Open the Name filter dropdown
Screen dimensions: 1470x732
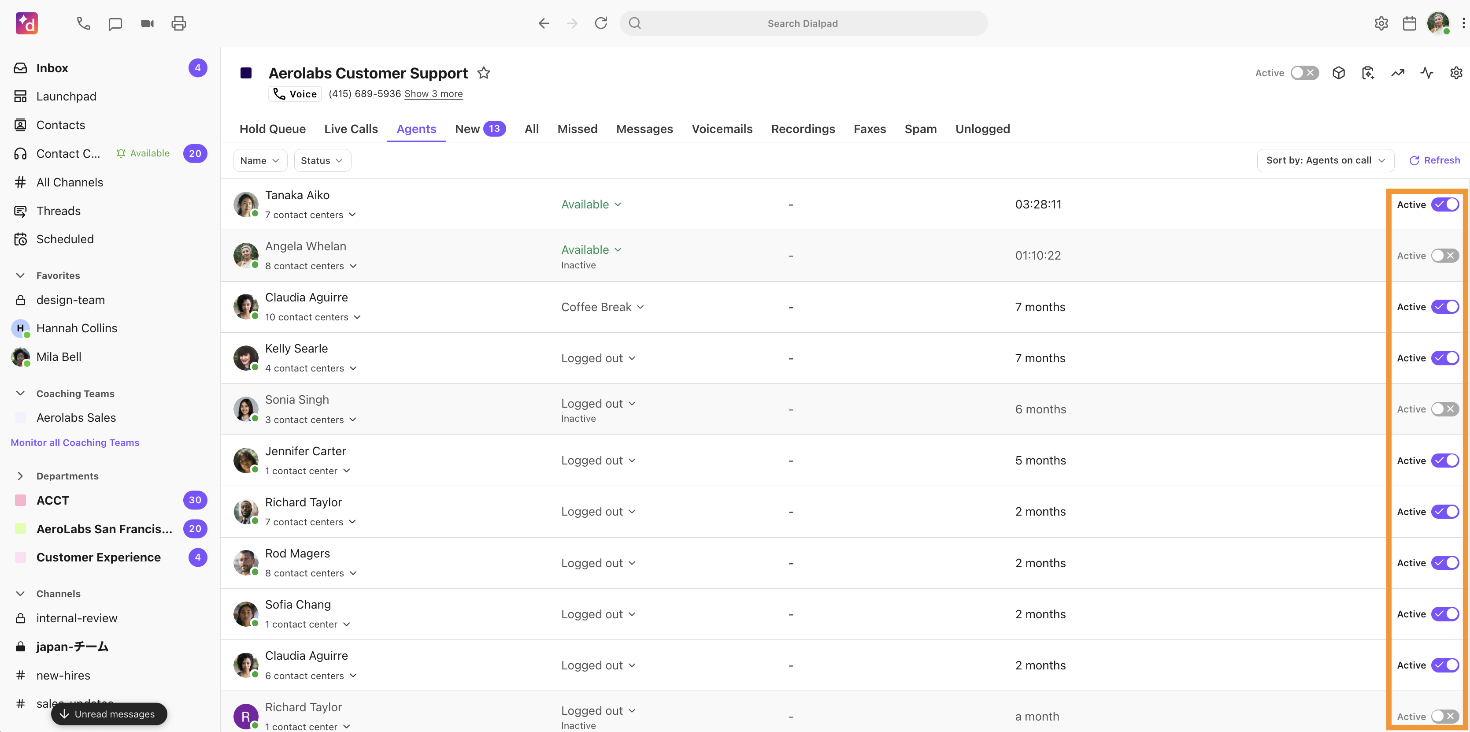click(259, 160)
